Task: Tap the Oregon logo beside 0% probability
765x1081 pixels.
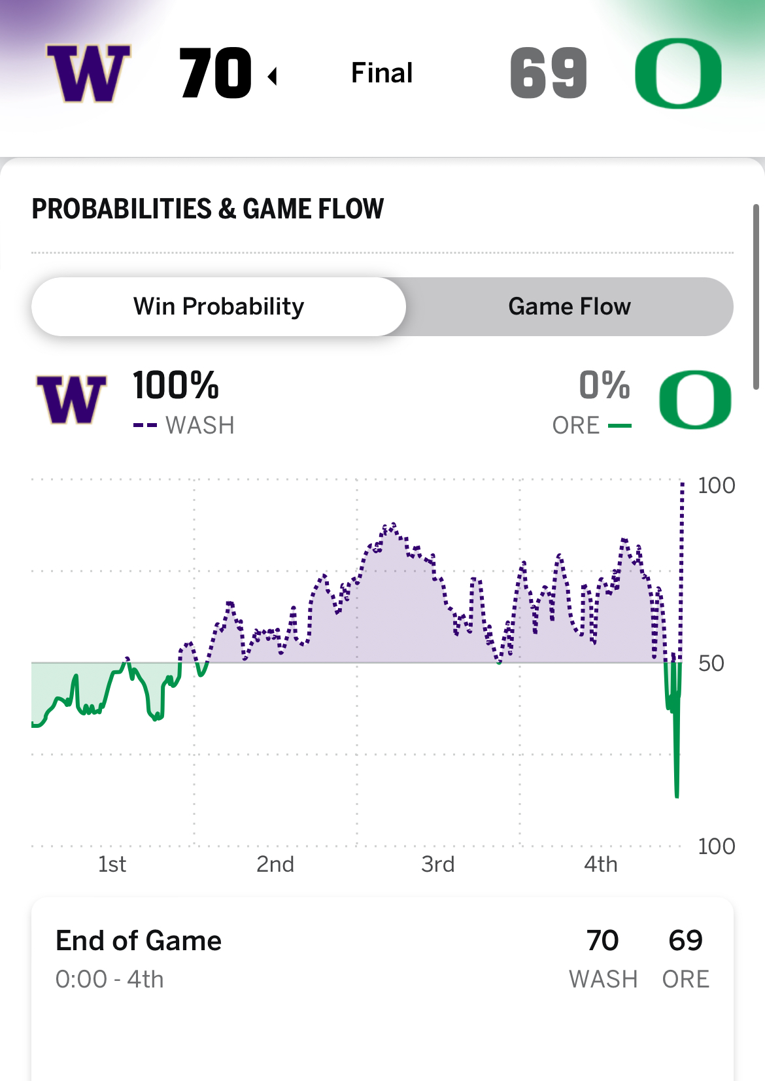Action: click(694, 400)
